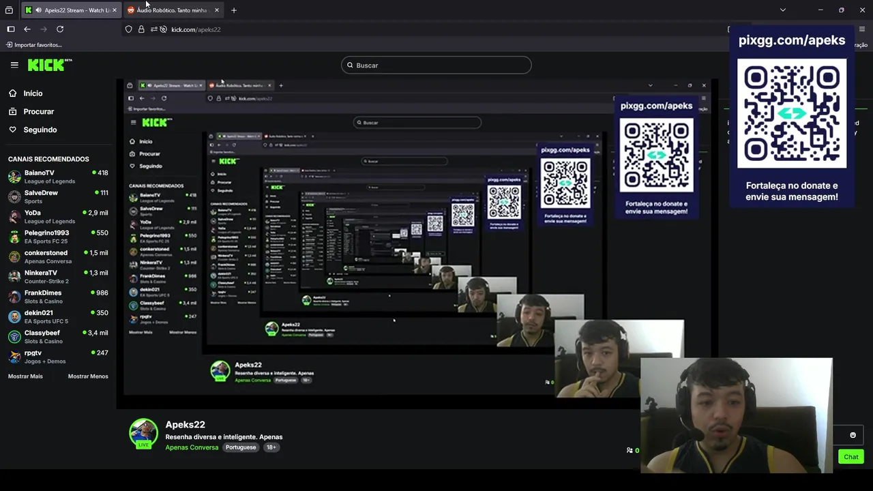Open rpqtv channel avatar
Image resolution: width=873 pixels, height=491 pixels.
tap(14, 357)
